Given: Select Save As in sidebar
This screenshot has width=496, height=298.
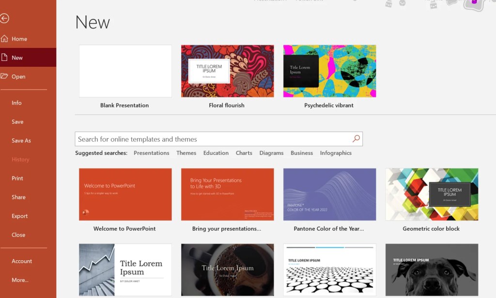Looking at the screenshot, I should pyautogui.click(x=21, y=140).
